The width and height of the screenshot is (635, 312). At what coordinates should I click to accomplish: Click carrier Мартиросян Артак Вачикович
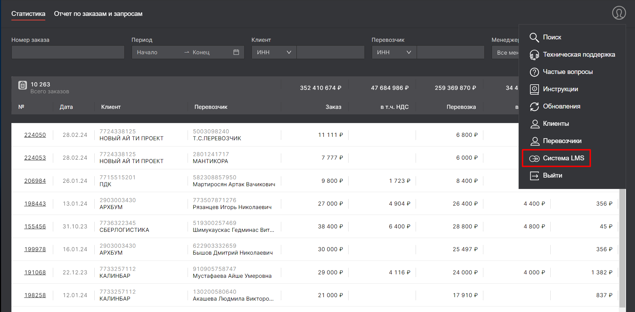pos(234,184)
